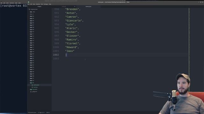204x114 pixels.
Task: Select the Project tree view tab
Action: (40, 6)
